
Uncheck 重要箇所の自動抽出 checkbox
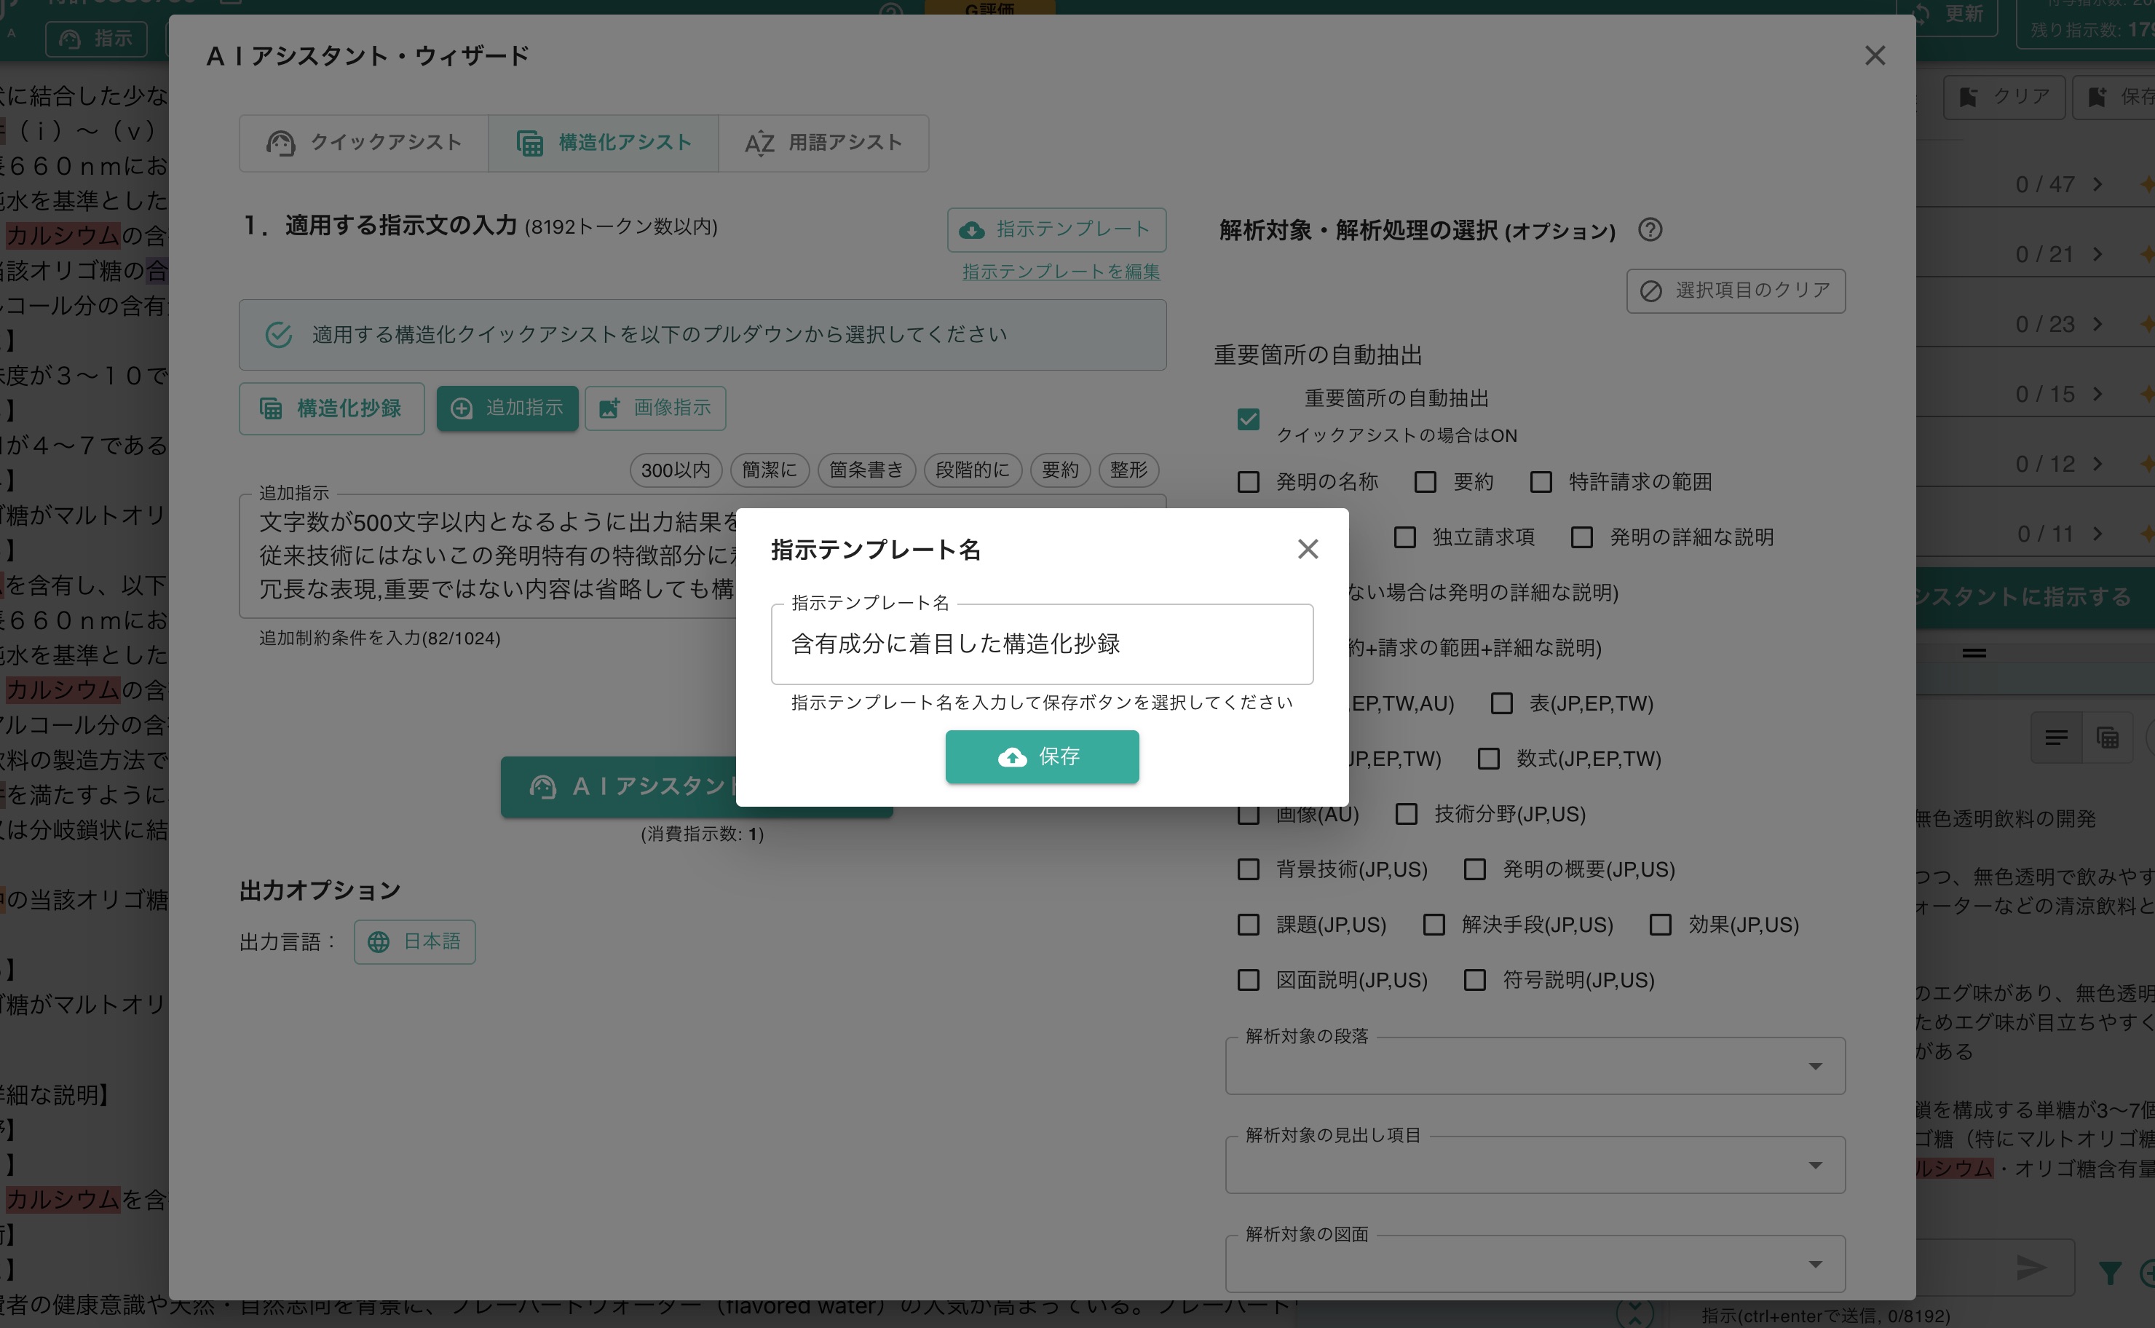coord(1248,419)
